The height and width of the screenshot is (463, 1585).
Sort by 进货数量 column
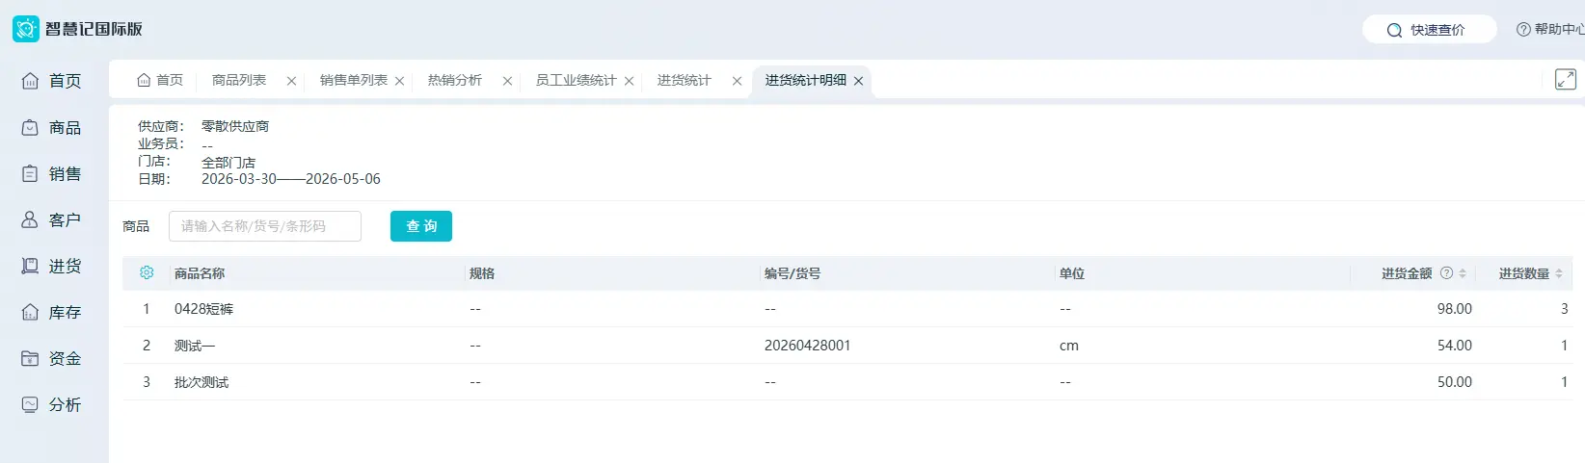click(1559, 273)
